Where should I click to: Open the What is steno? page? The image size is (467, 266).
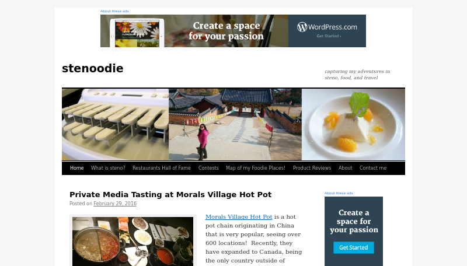(108, 168)
